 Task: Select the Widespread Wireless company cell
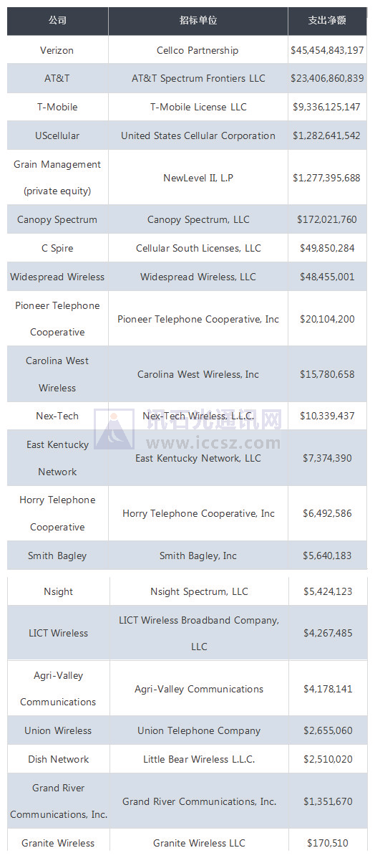[57, 277]
